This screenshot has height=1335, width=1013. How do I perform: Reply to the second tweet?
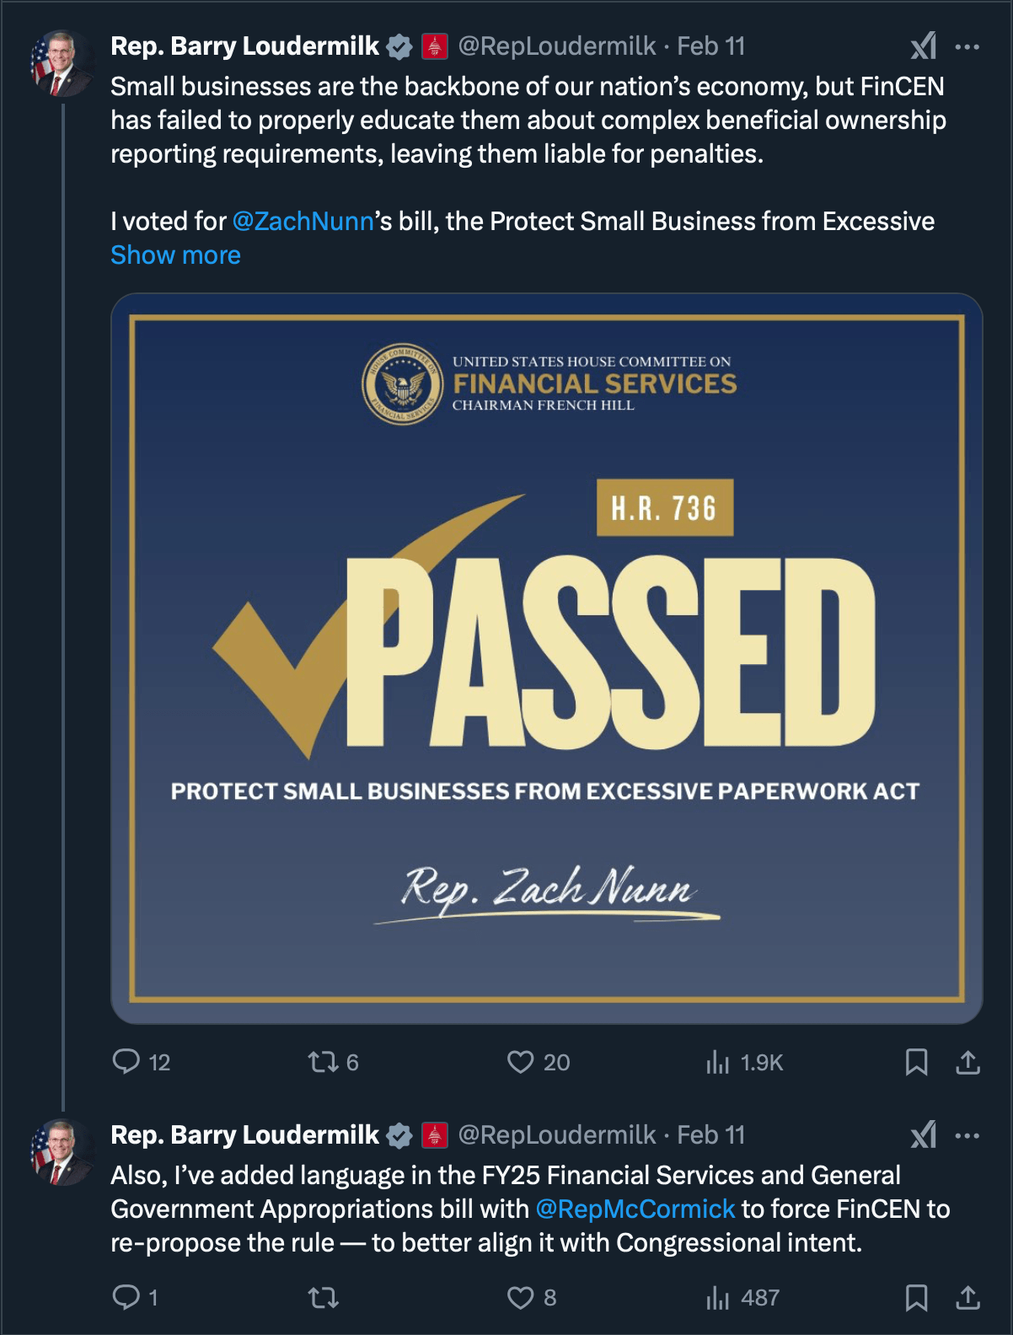tap(126, 1296)
